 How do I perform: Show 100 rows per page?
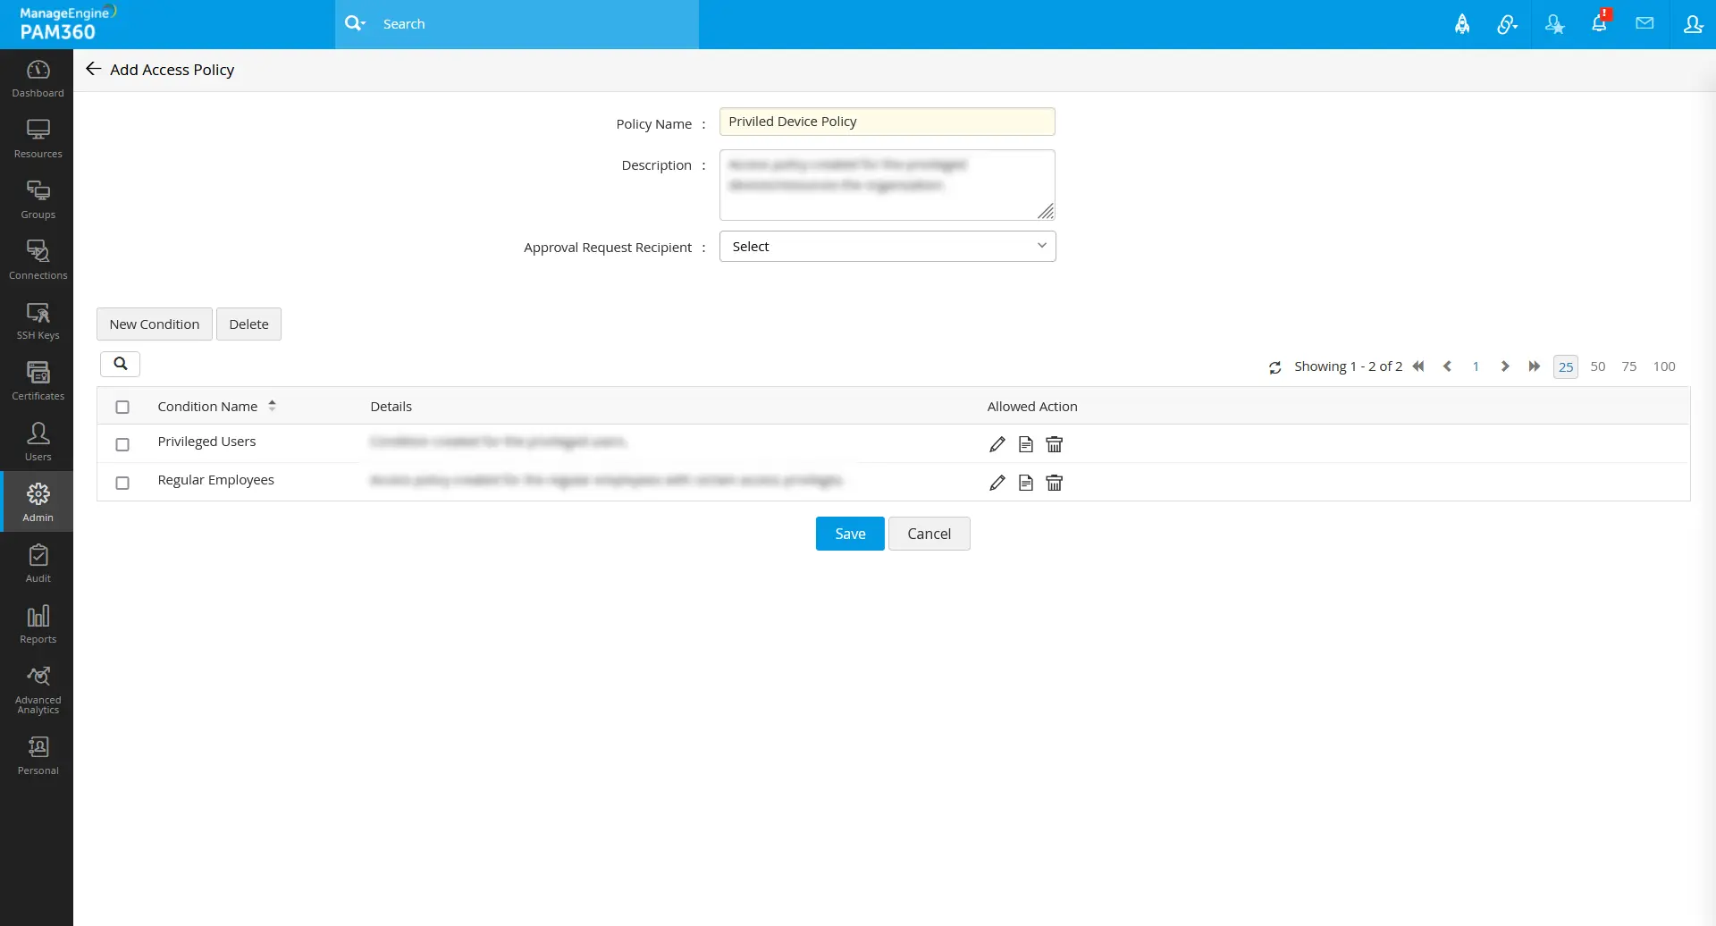(x=1664, y=366)
